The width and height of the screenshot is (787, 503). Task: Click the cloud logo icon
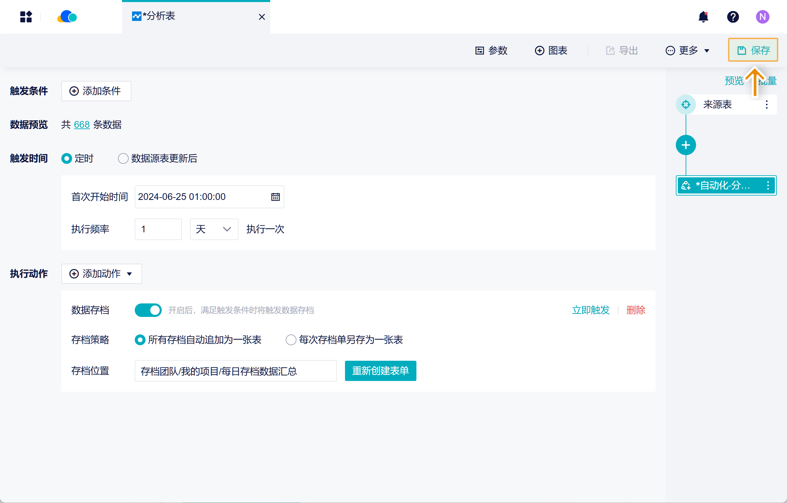click(67, 17)
